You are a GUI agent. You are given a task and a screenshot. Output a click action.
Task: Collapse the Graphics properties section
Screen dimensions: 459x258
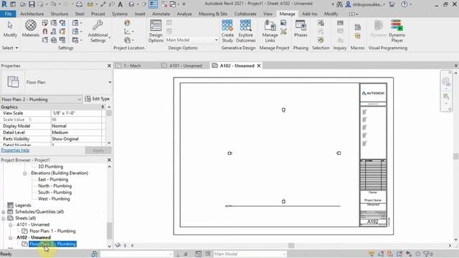click(103, 107)
